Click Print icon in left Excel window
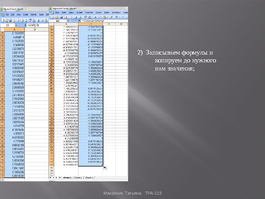This screenshot has width=265, height=199. pyautogui.click(x=22, y=21)
